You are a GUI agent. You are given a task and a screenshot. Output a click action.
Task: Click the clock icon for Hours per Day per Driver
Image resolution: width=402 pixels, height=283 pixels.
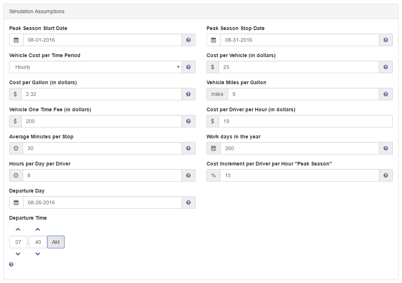(x=15, y=175)
